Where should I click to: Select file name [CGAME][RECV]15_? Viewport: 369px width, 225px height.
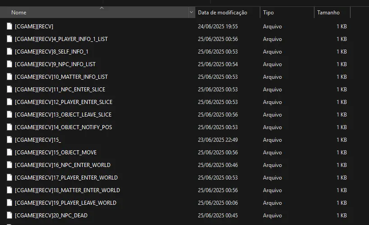click(37, 140)
